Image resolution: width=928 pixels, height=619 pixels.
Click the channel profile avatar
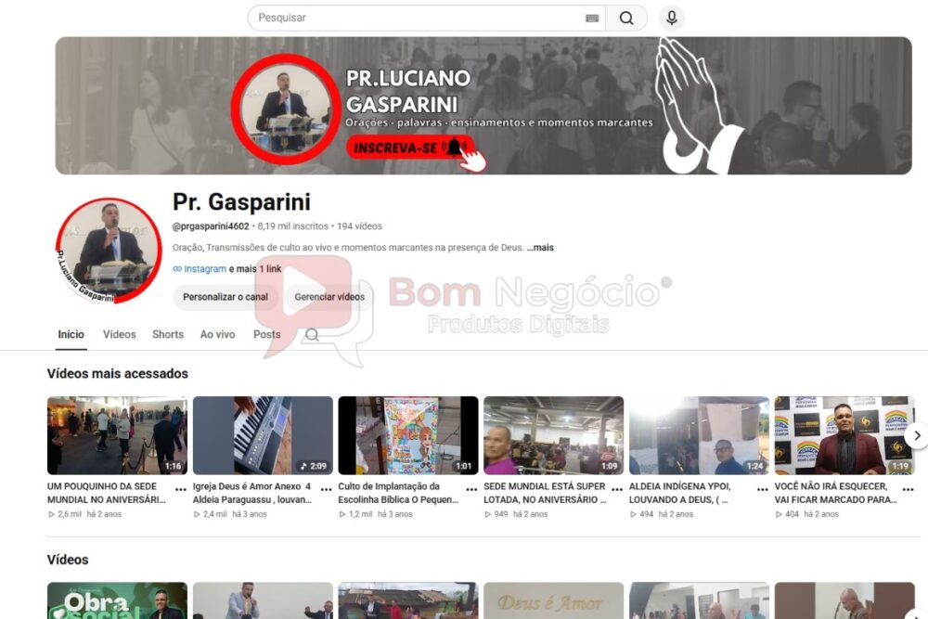coord(109,251)
